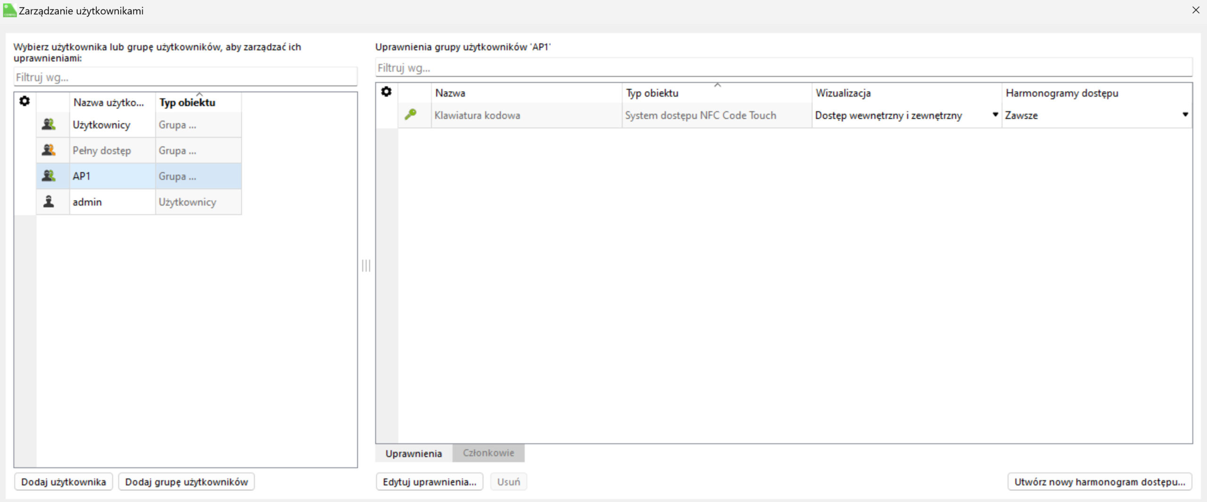This screenshot has height=502, width=1207.
Task: Click the admin user icon
Action: [x=49, y=202]
